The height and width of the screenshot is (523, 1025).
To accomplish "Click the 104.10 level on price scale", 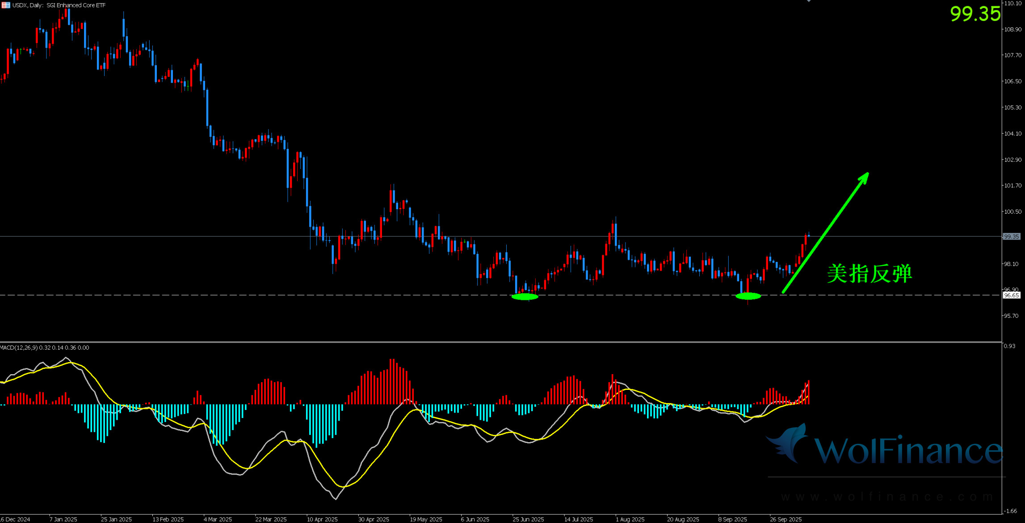I will pos(1012,134).
